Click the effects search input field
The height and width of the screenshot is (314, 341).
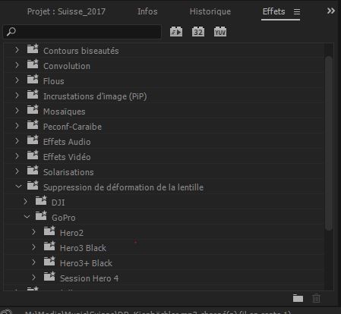[x=82, y=32]
